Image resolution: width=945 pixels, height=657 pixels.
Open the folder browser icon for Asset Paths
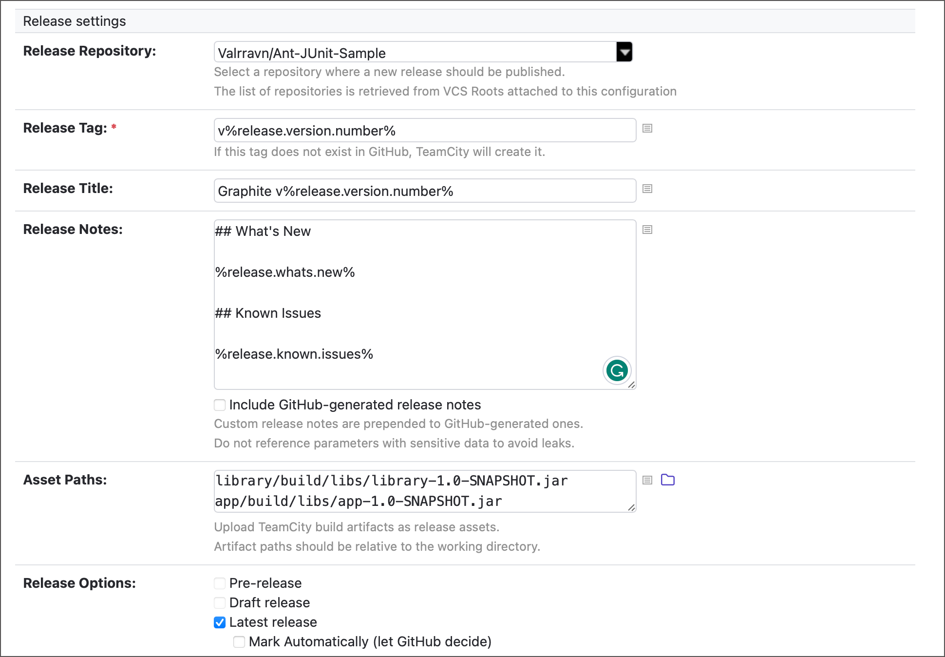point(668,480)
